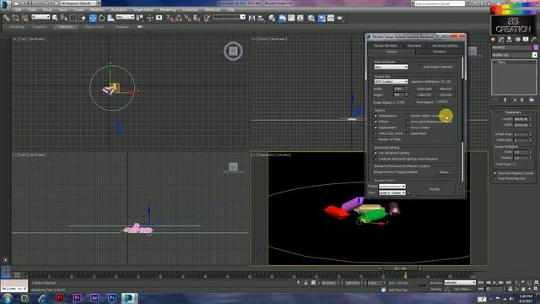
Task: Open the Output Size HDTV dropdown
Action: tap(391, 82)
